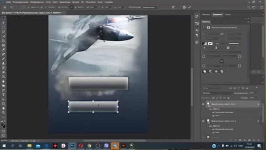Toggle the layer filtering switch
Image resolution: width=266 pixels, height=150 pixels.
256,87
